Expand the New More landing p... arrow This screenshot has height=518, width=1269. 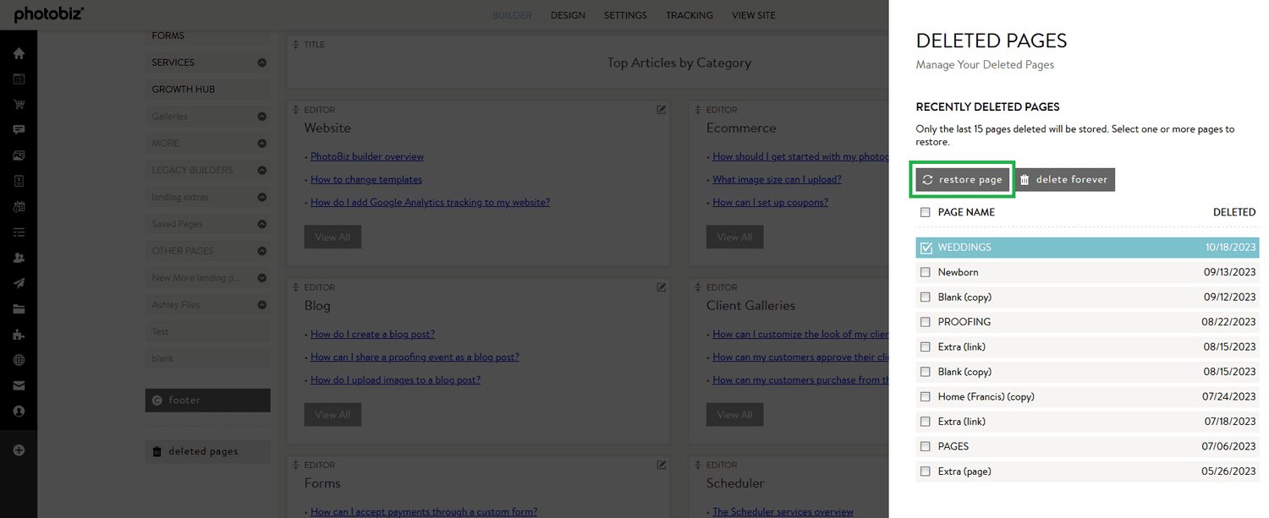(261, 278)
